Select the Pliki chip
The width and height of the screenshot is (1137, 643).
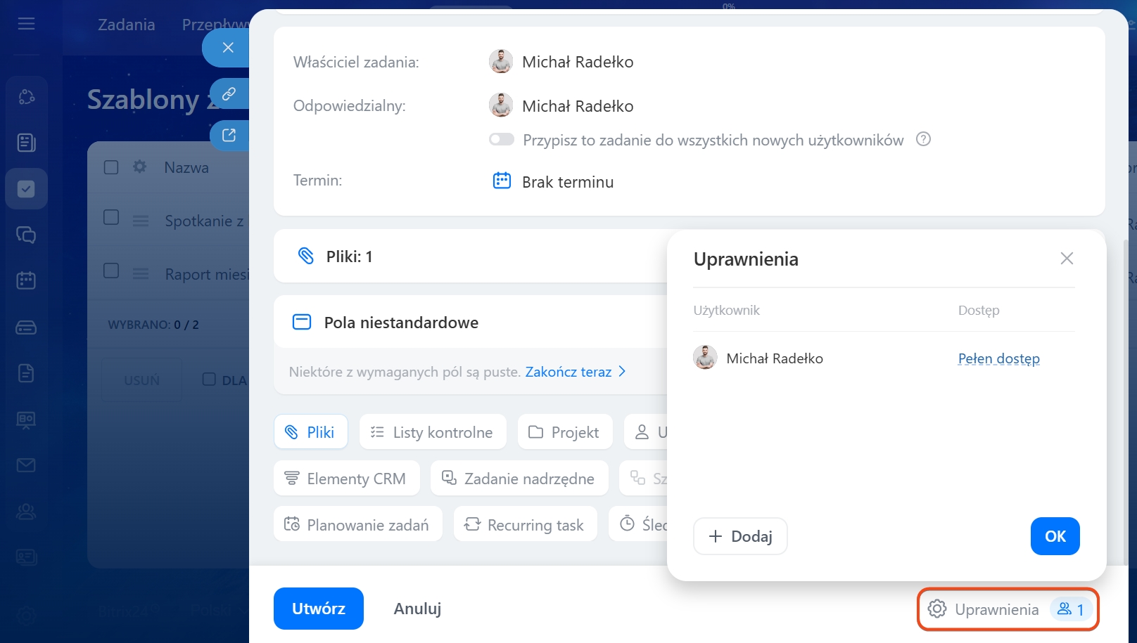(x=310, y=432)
